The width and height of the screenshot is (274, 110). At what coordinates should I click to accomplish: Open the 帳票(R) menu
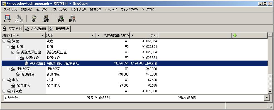95,9
